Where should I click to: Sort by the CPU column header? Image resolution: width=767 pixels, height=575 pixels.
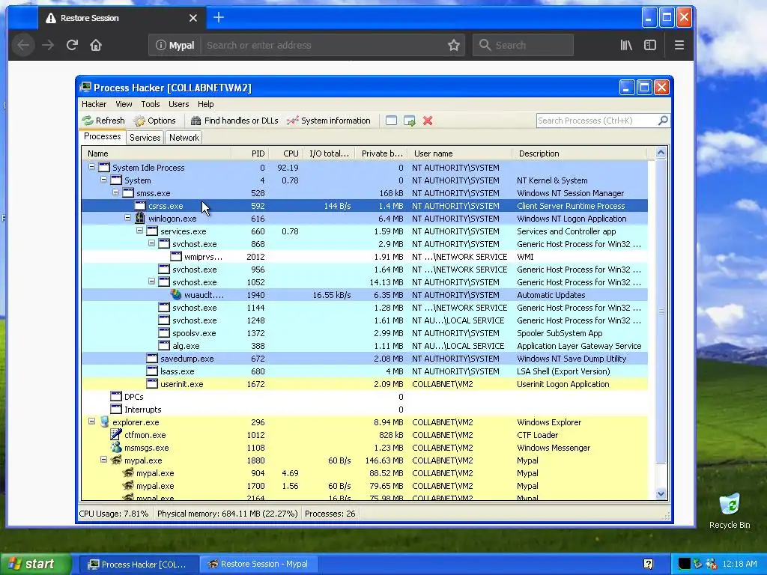285,153
